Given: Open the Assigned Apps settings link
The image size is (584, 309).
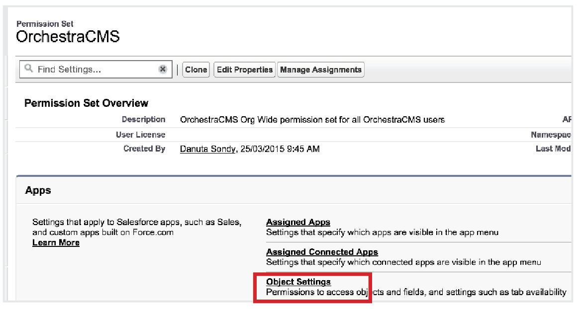Looking at the screenshot, I should click(x=298, y=222).
